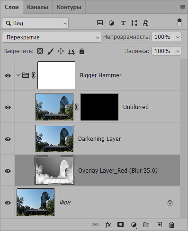Toggle mask link chain on Unblurred layer
The image size is (188, 231).
77,107
